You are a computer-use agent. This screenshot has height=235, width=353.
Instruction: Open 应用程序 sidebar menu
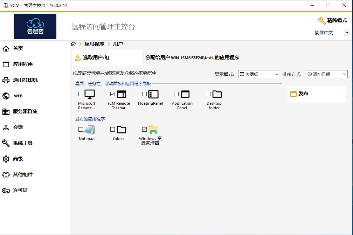coord(23,64)
